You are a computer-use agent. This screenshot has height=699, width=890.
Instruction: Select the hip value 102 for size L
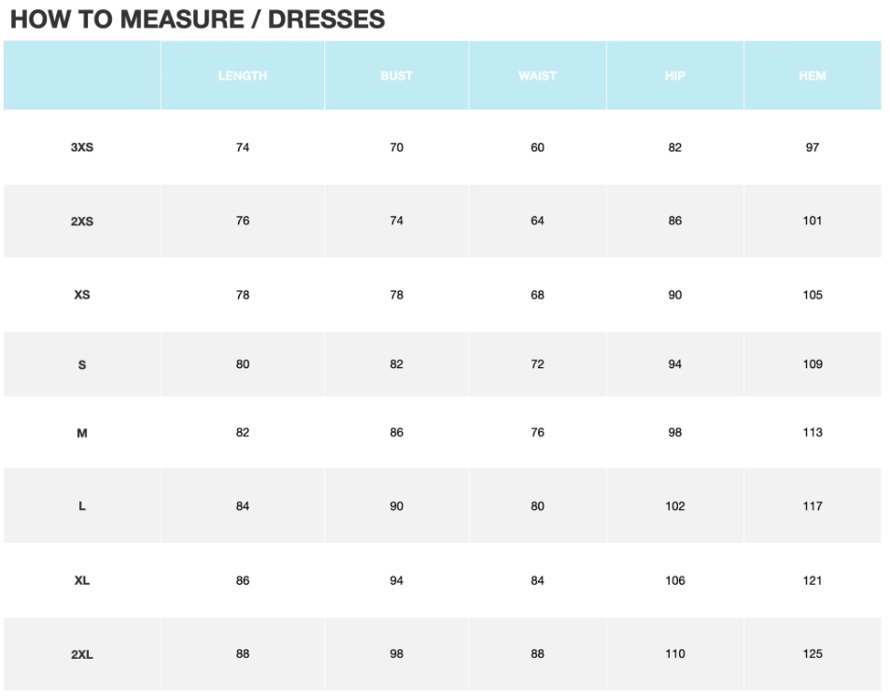pyautogui.click(x=674, y=506)
